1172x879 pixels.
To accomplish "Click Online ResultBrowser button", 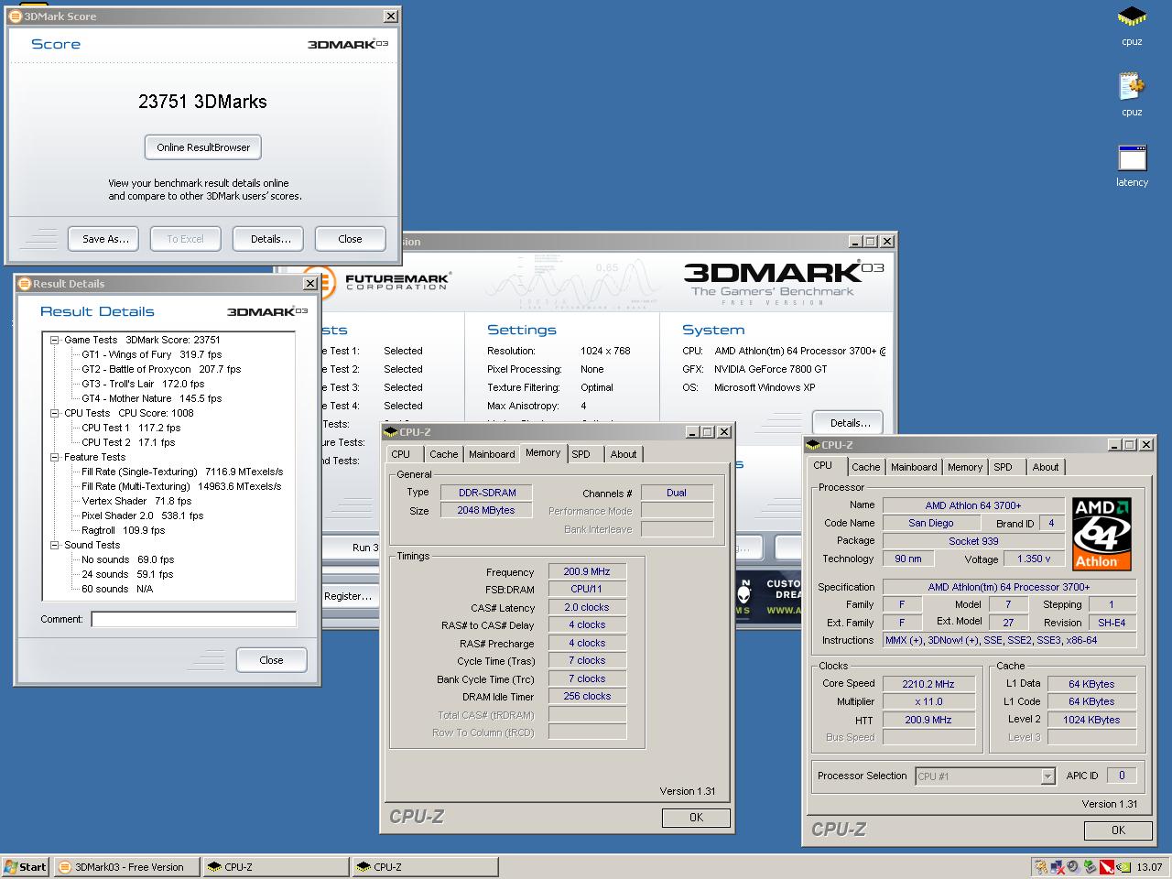I will 203,147.
